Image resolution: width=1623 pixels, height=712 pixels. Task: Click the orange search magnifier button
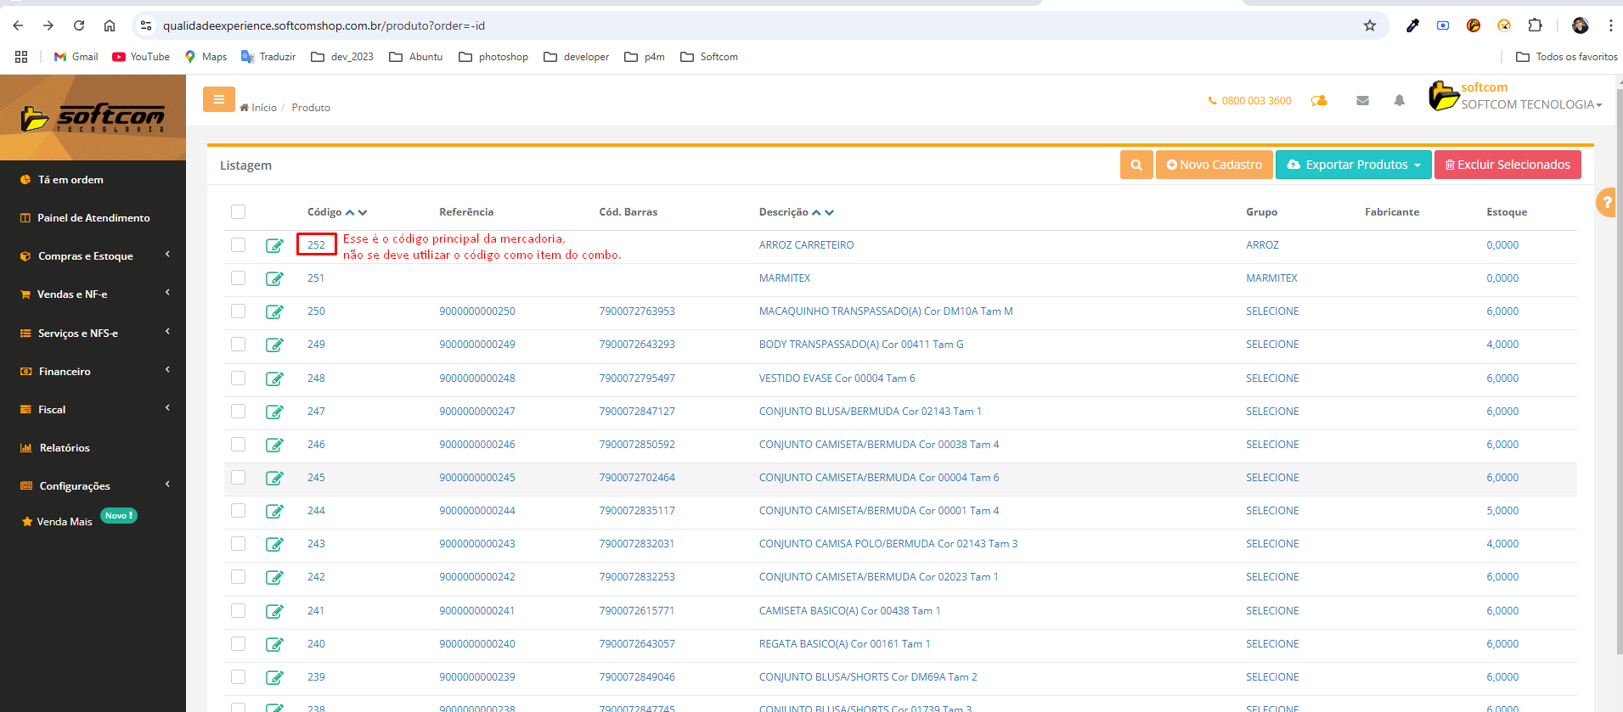pos(1136,165)
